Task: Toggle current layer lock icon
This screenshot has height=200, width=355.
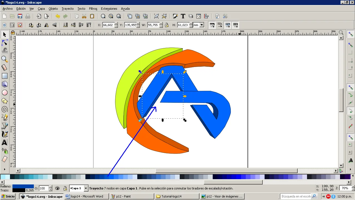Action: click(65, 188)
